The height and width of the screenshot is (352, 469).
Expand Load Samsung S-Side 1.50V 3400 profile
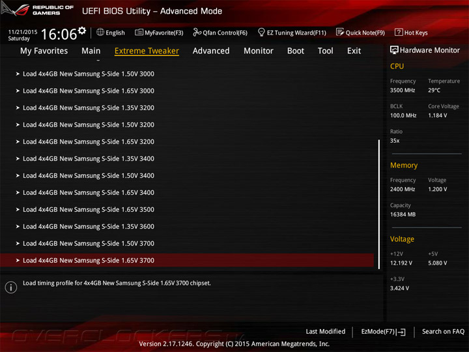coord(187,176)
